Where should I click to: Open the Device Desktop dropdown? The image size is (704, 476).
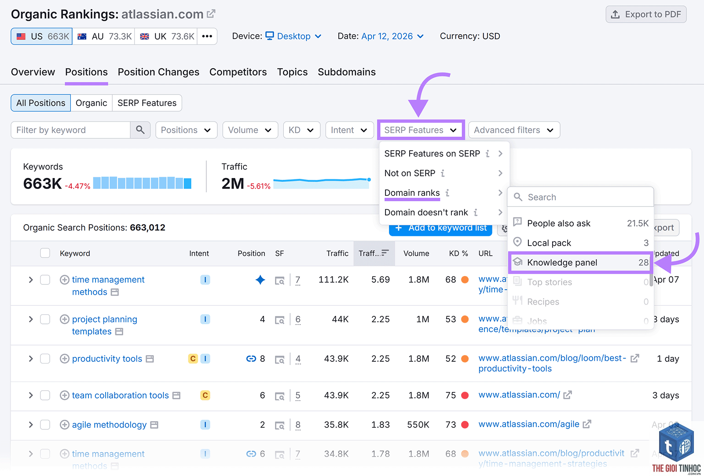293,36
